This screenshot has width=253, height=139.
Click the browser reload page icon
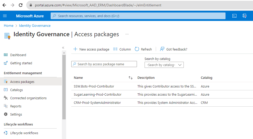click(21, 5)
